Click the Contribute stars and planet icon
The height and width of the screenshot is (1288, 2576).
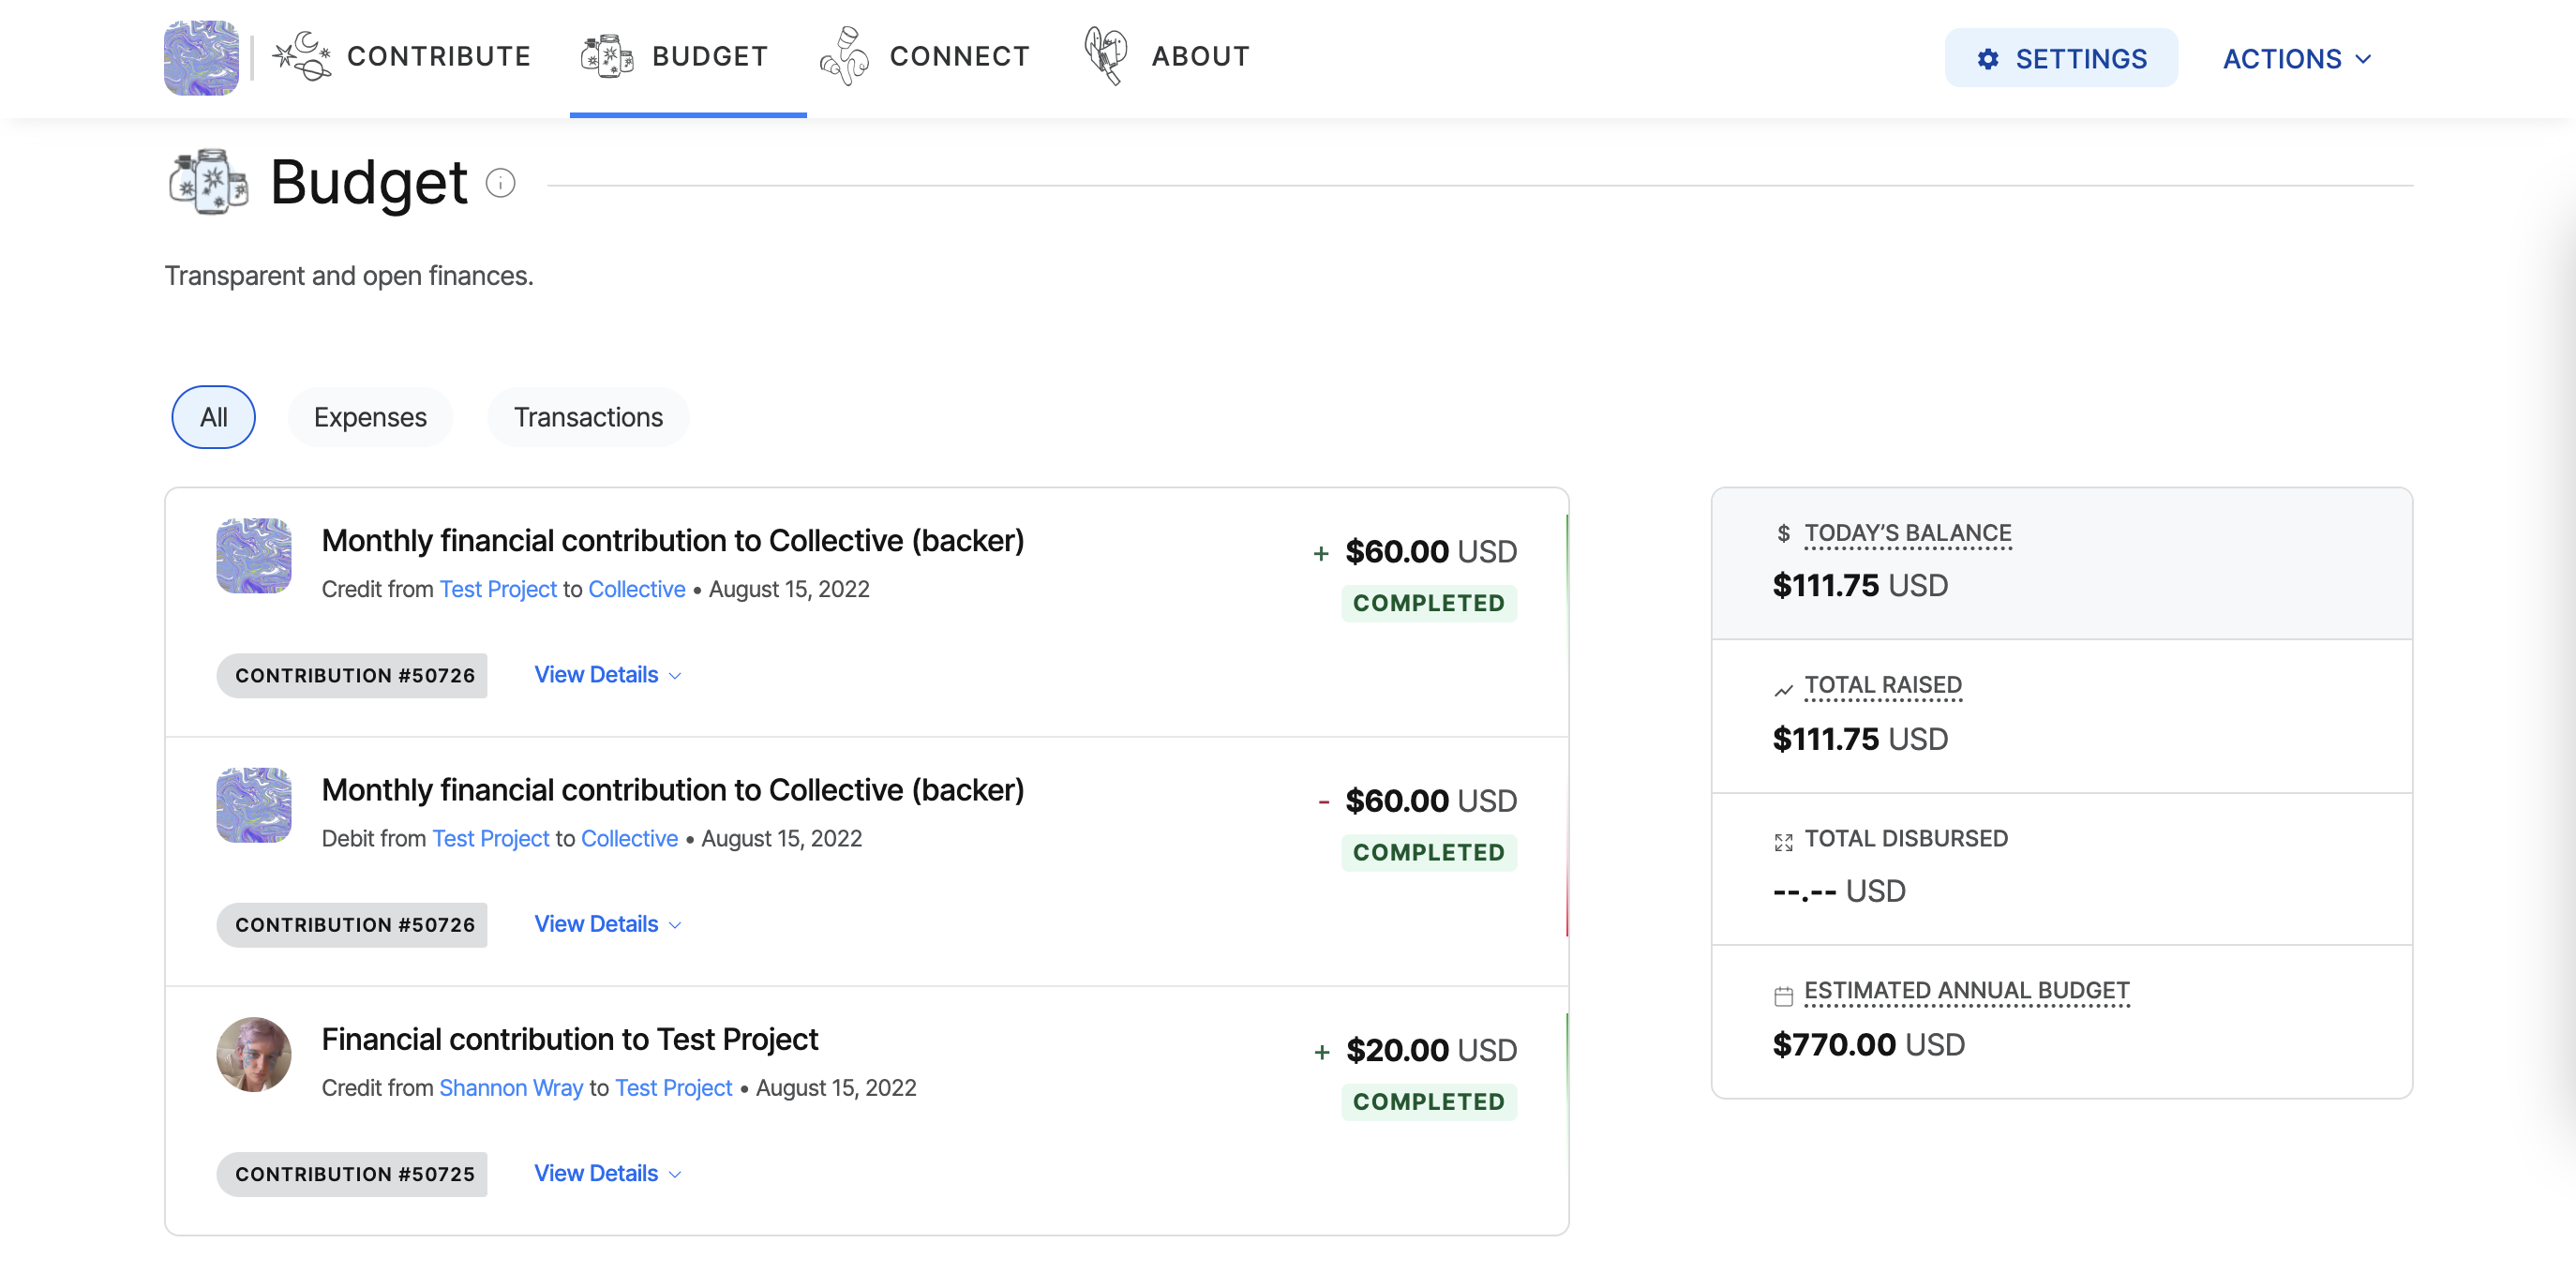[x=301, y=56]
